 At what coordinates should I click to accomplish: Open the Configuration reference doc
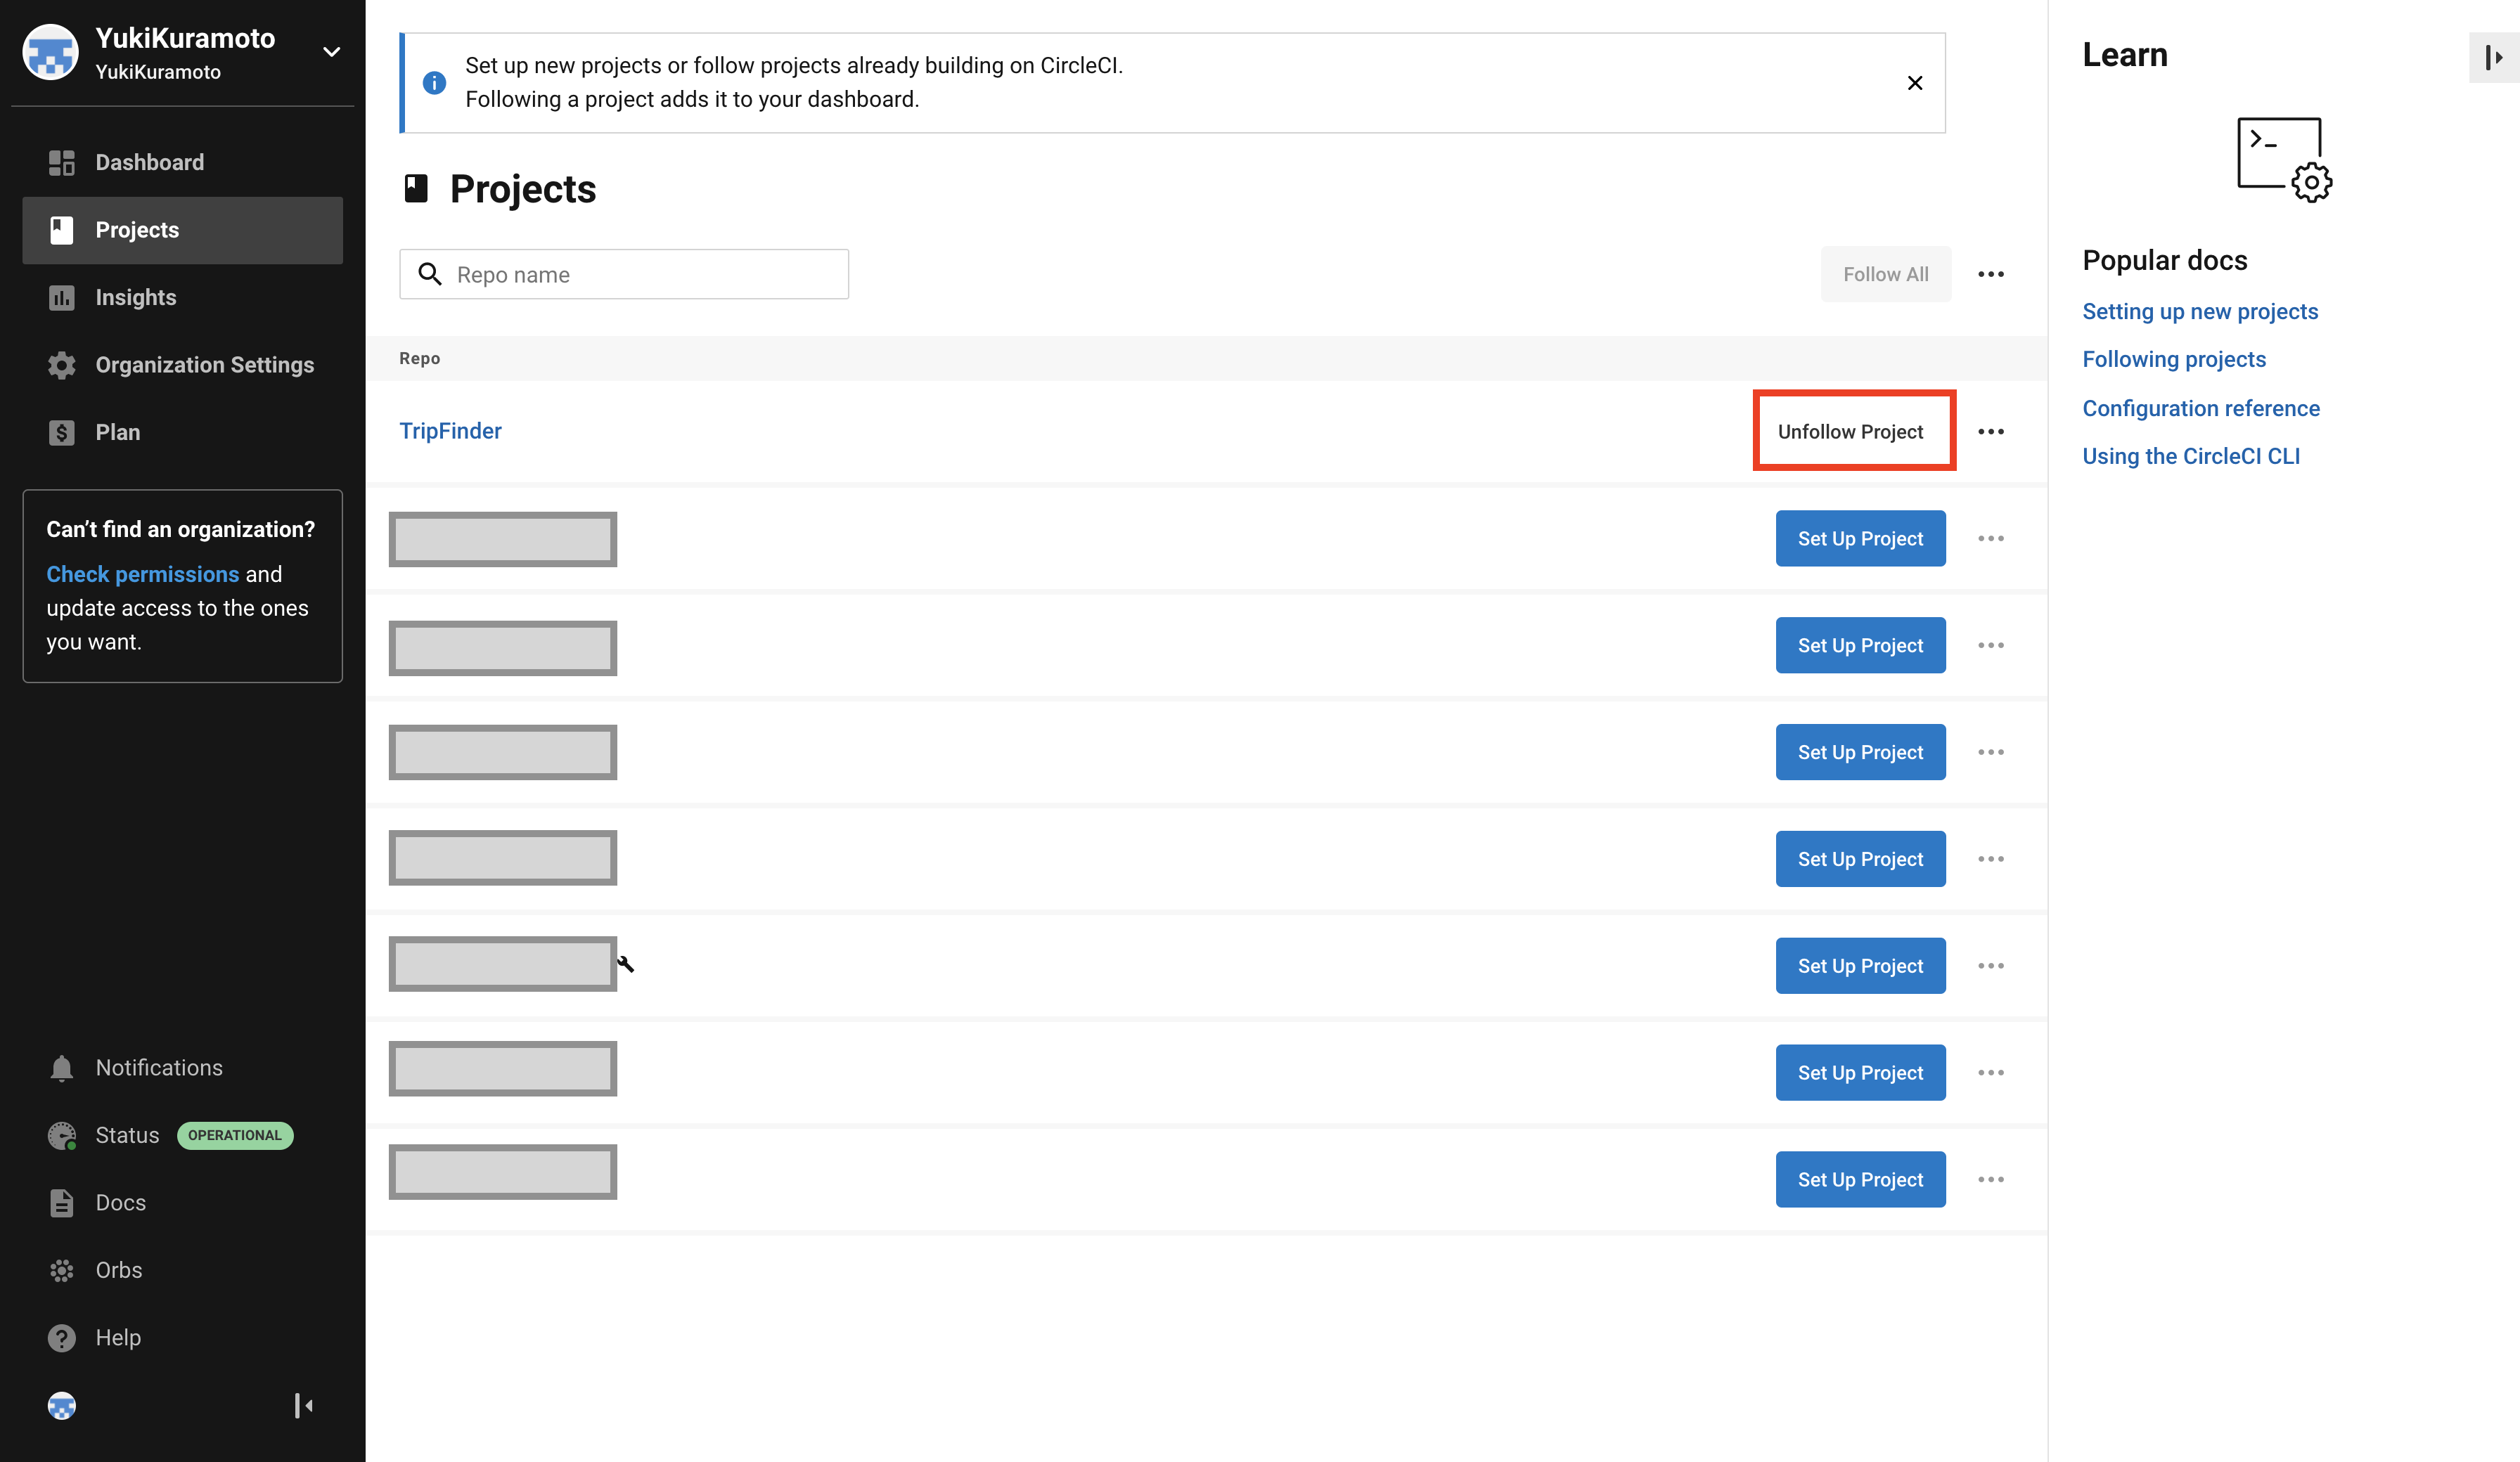tap(2201, 408)
